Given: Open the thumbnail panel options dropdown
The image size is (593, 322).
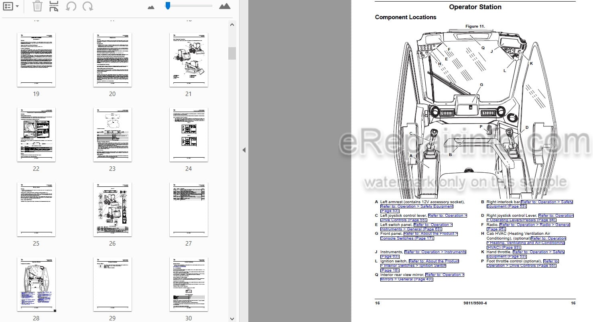Looking at the screenshot, I should 11,6.
